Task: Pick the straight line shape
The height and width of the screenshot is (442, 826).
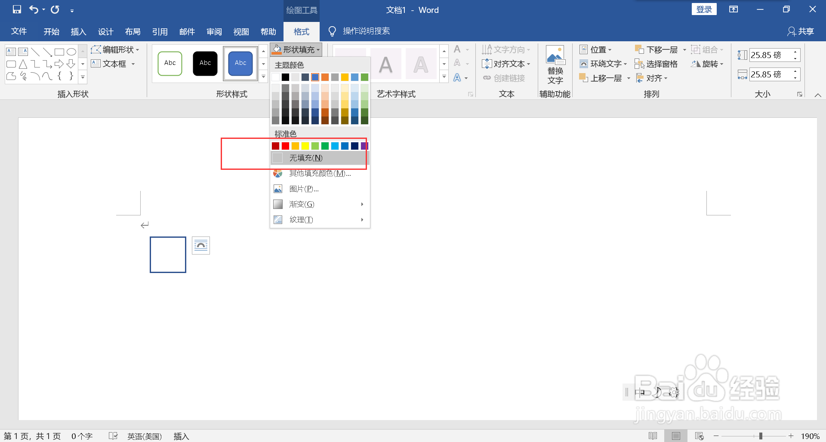Action: tap(35, 52)
